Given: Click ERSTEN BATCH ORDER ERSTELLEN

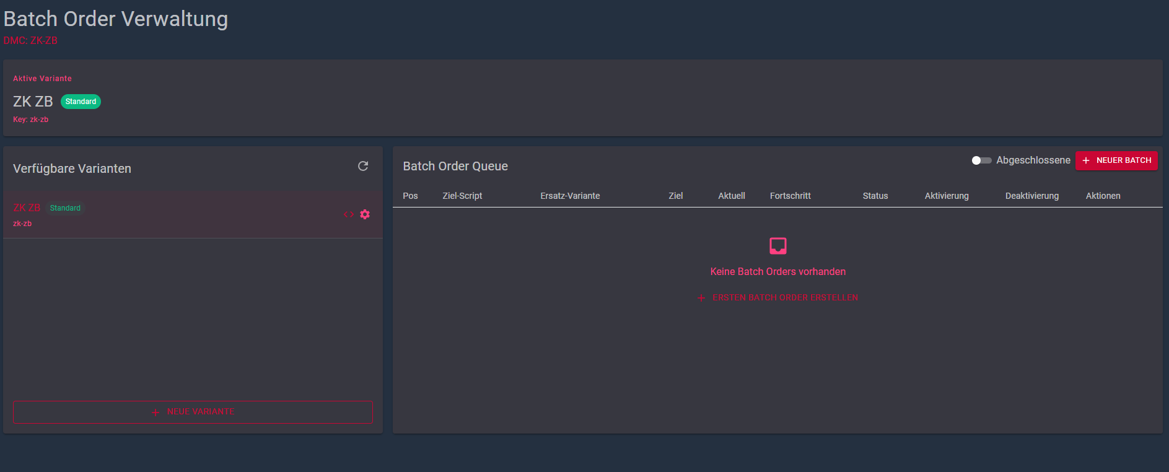Looking at the screenshot, I should tap(778, 298).
